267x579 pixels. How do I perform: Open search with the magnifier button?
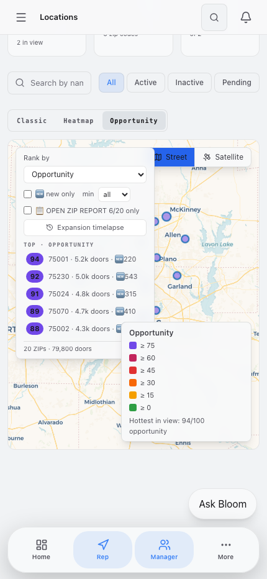point(214,17)
